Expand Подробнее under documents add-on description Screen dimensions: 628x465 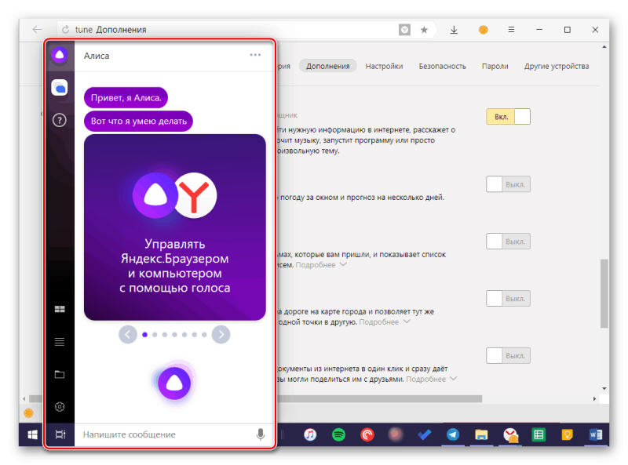(x=431, y=379)
